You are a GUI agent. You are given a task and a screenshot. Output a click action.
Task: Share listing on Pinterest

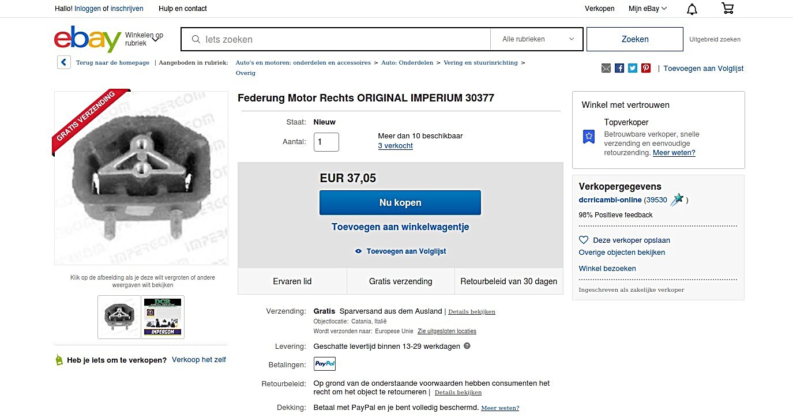646,68
